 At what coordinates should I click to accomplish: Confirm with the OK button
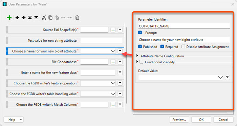pos(201,120)
